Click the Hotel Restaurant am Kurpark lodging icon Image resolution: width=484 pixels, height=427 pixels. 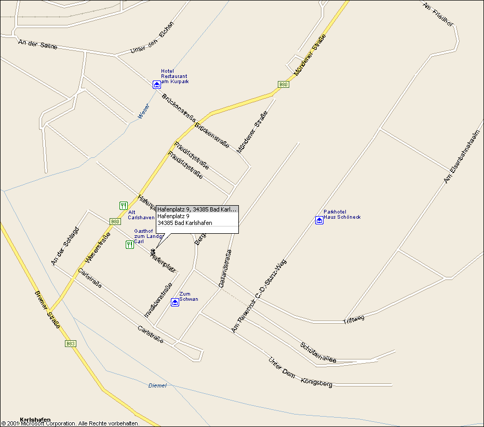157,85
